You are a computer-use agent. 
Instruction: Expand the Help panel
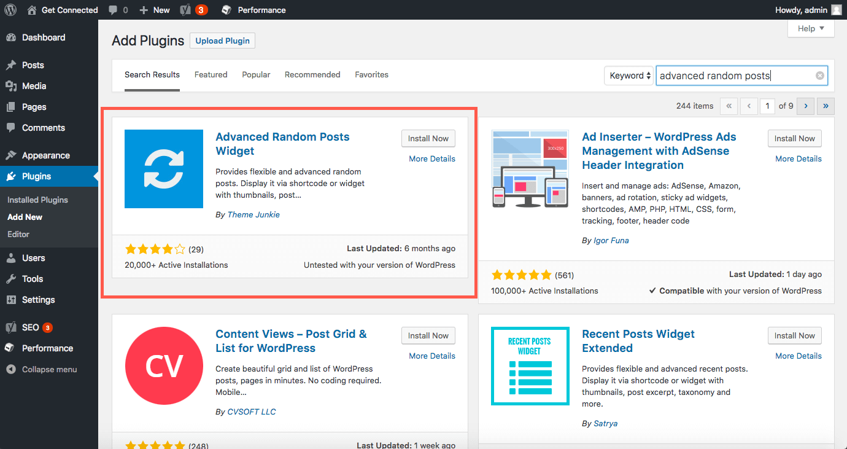pyautogui.click(x=811, y=28)
